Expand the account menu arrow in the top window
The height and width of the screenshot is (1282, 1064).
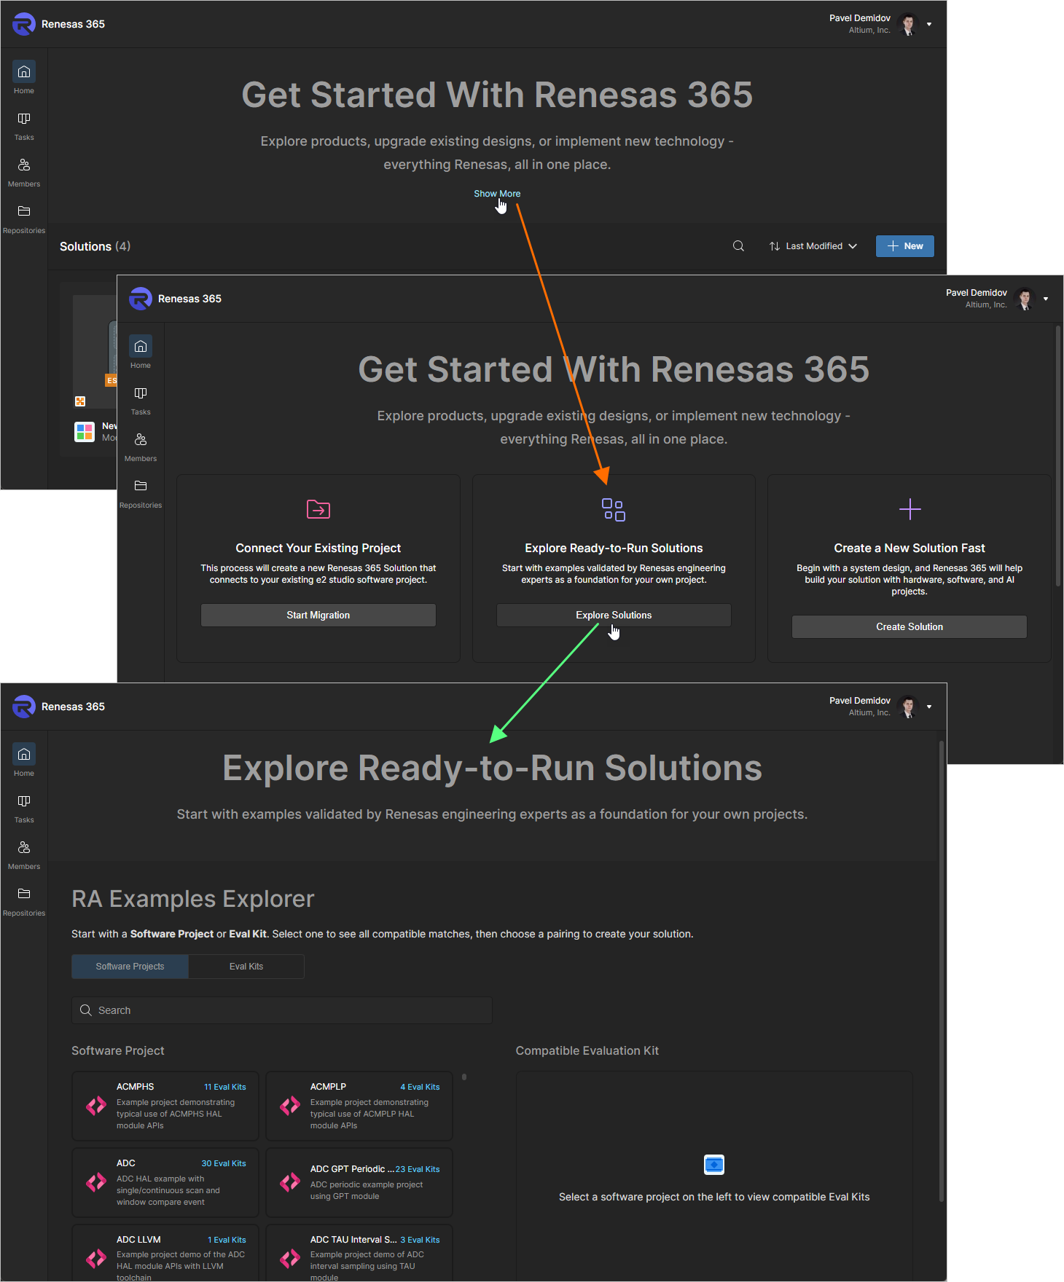coord(929,24)
